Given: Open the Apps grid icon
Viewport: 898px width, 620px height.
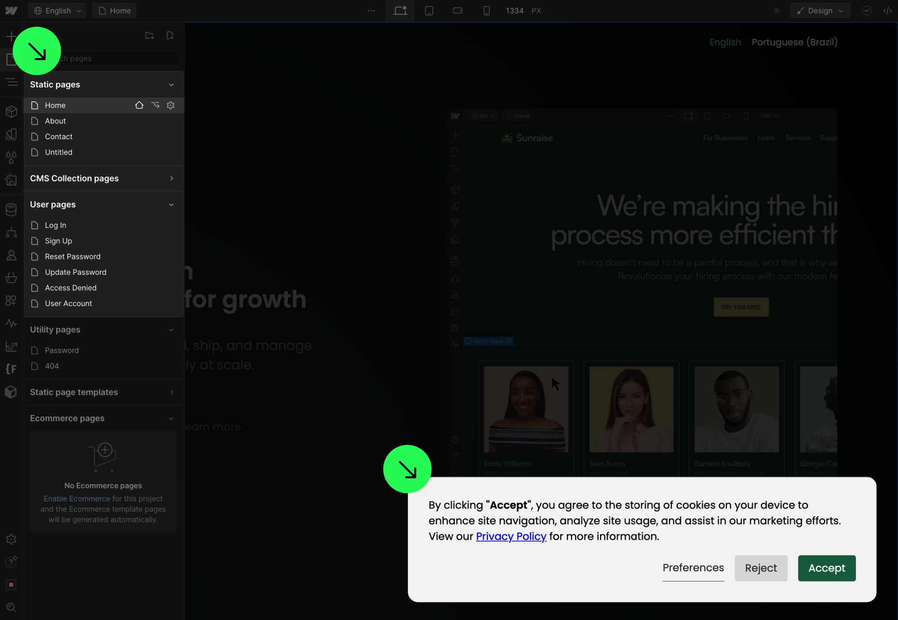Looking at the screenshot, I should (x=11, y=300).
